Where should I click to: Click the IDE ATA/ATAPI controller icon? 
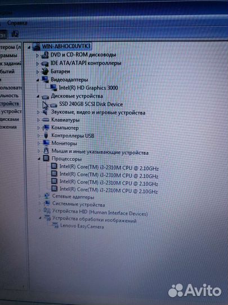pos(45,64)
